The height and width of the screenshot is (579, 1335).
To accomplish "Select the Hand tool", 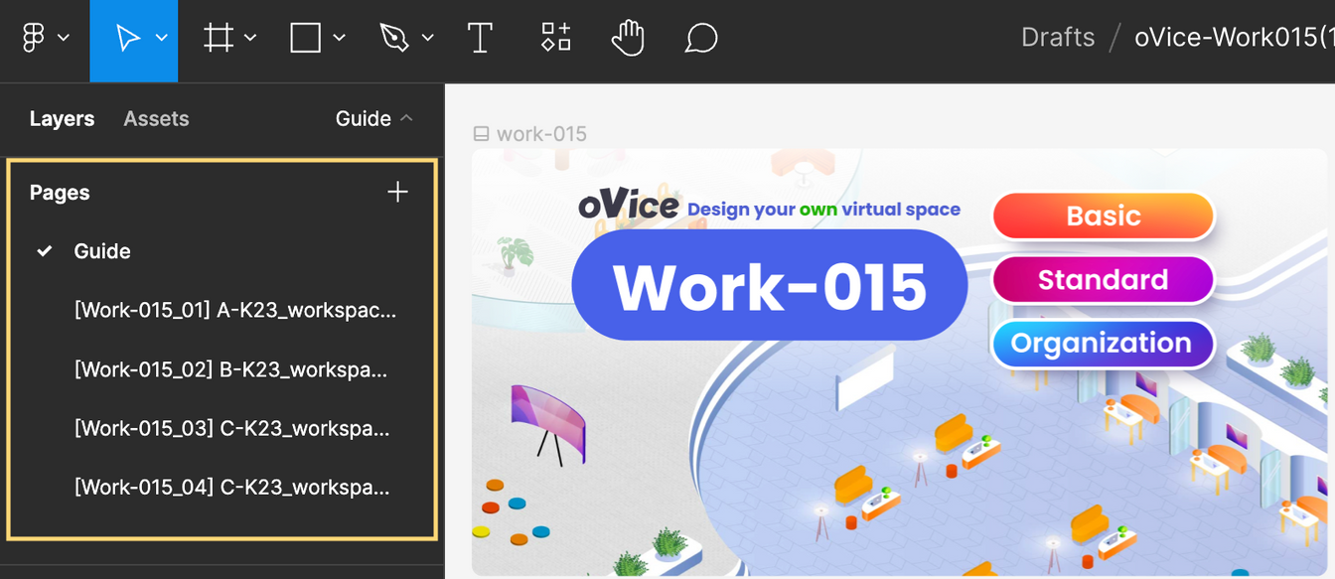I will point(628,38).
